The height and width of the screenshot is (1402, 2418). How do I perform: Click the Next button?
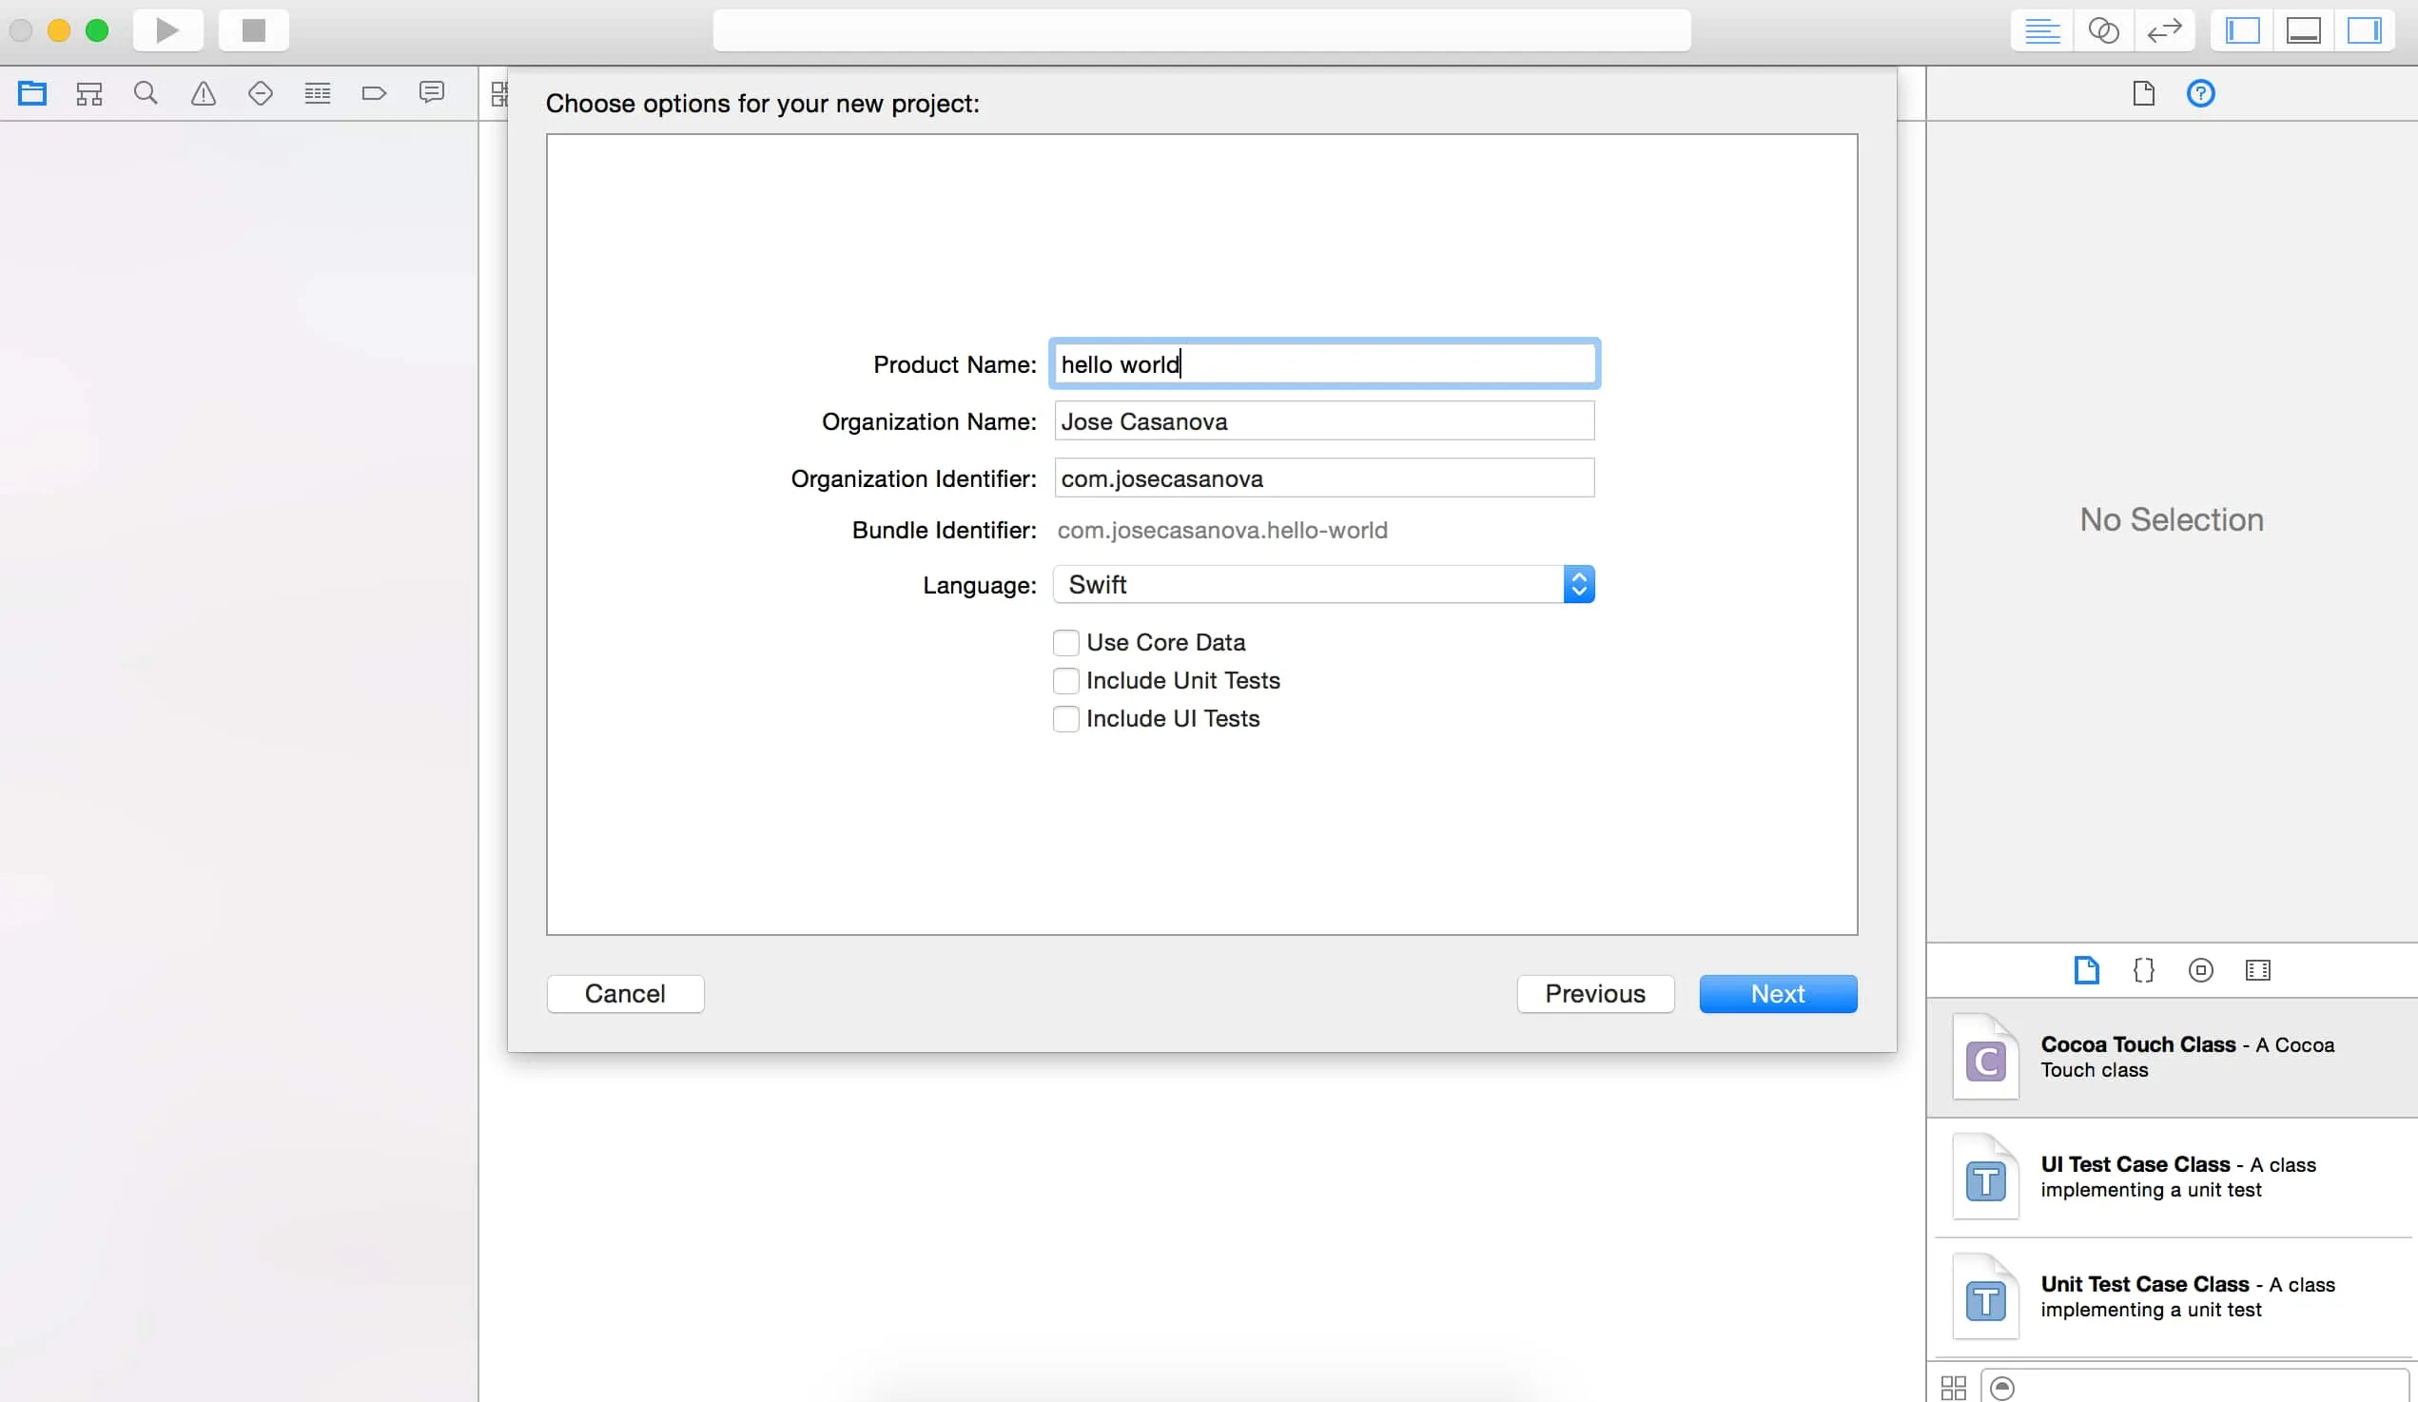tap(1777, 993)
